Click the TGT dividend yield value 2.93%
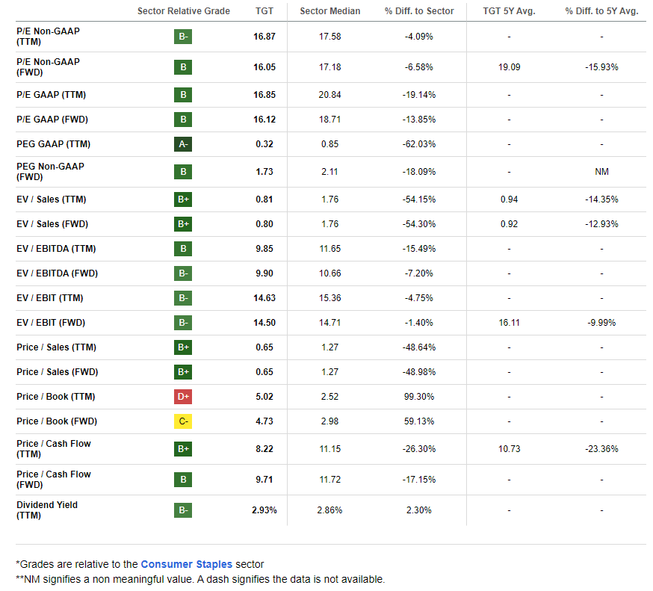 tap(264, 510)
